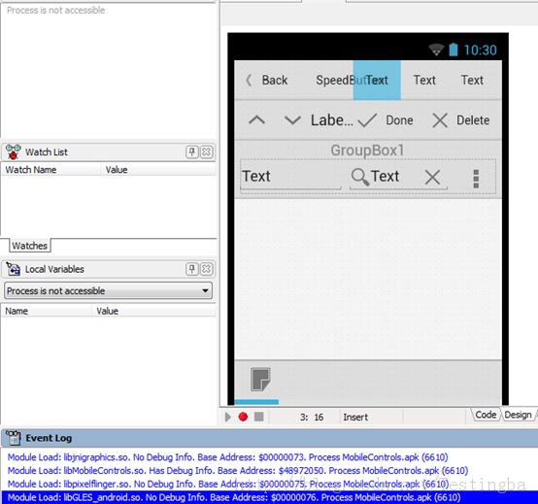Click the macro play button

click(228, 417)
